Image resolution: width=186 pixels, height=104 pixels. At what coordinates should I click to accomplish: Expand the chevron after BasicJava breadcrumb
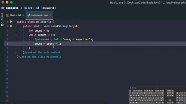pyautogui.click(x=22, y=8)
